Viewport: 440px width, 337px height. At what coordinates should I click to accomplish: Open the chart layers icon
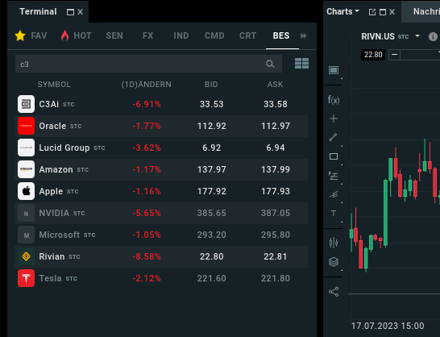[x=334, y=262]
